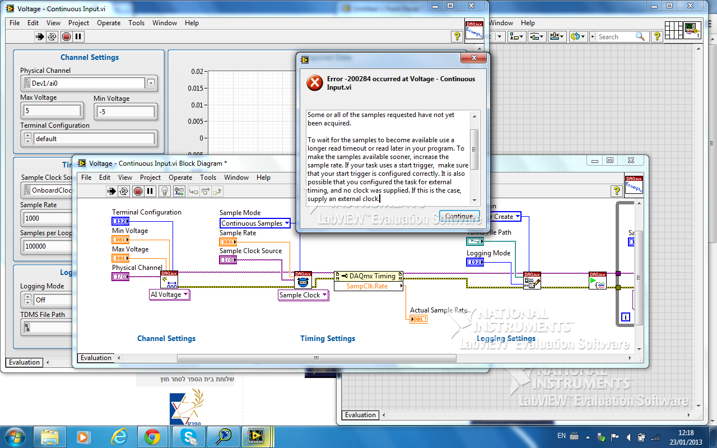Open Reorder dropdown in background toolbar
Image resolution: width=717 pixels, height=448 pixels.
pos(578,36)
